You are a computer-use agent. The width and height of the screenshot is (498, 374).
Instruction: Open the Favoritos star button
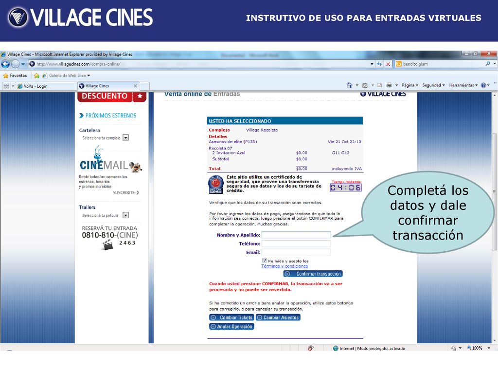pos(15,75)
